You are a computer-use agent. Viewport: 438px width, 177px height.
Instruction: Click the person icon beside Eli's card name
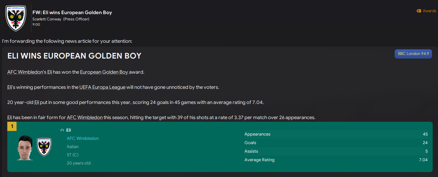tap(62, 130)
